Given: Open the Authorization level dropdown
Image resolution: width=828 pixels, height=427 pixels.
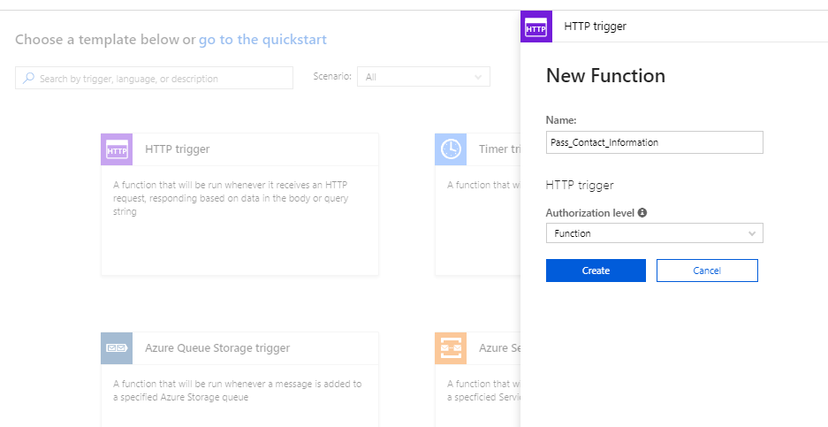Looking at the screenshot, I should (x=654, y=233).
